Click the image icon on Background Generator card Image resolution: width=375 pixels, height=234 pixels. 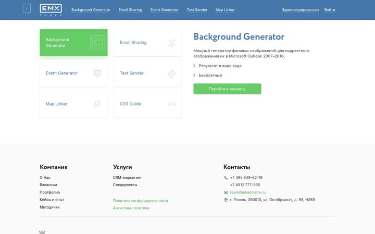pos(97,43)
